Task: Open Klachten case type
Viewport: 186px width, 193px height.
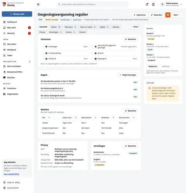Action: pos(17,78)
